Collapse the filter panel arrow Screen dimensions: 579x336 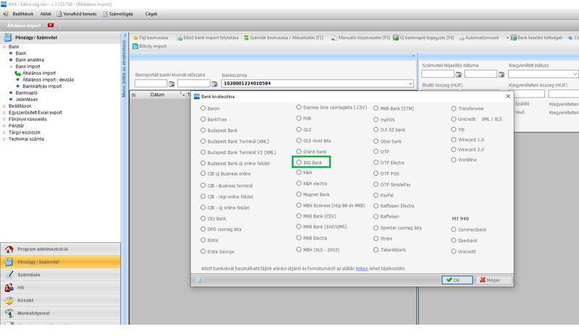point(413,56)
